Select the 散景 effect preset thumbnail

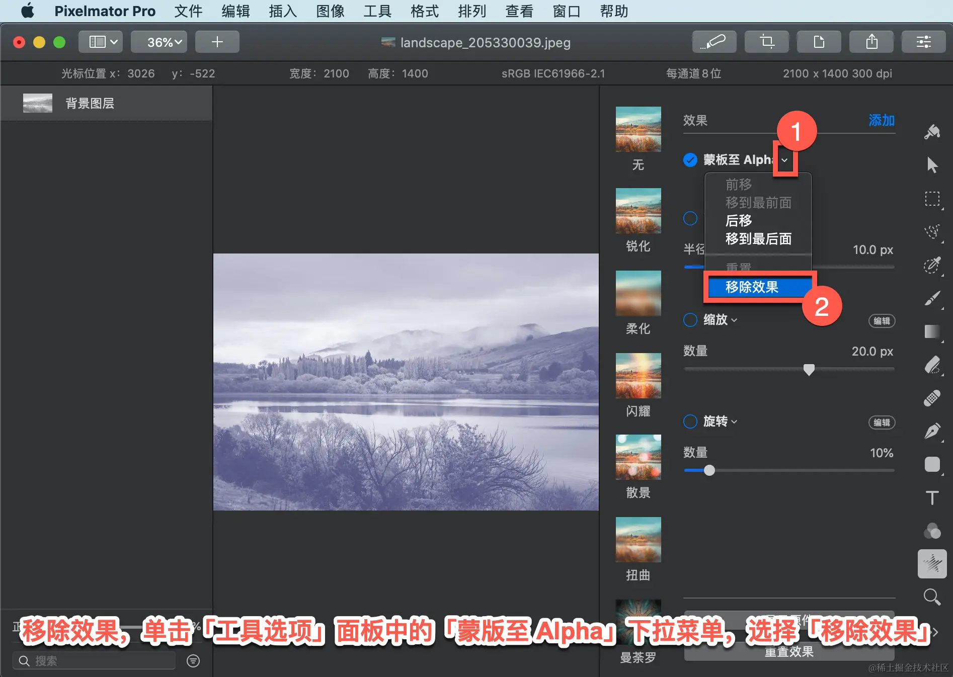638,457
